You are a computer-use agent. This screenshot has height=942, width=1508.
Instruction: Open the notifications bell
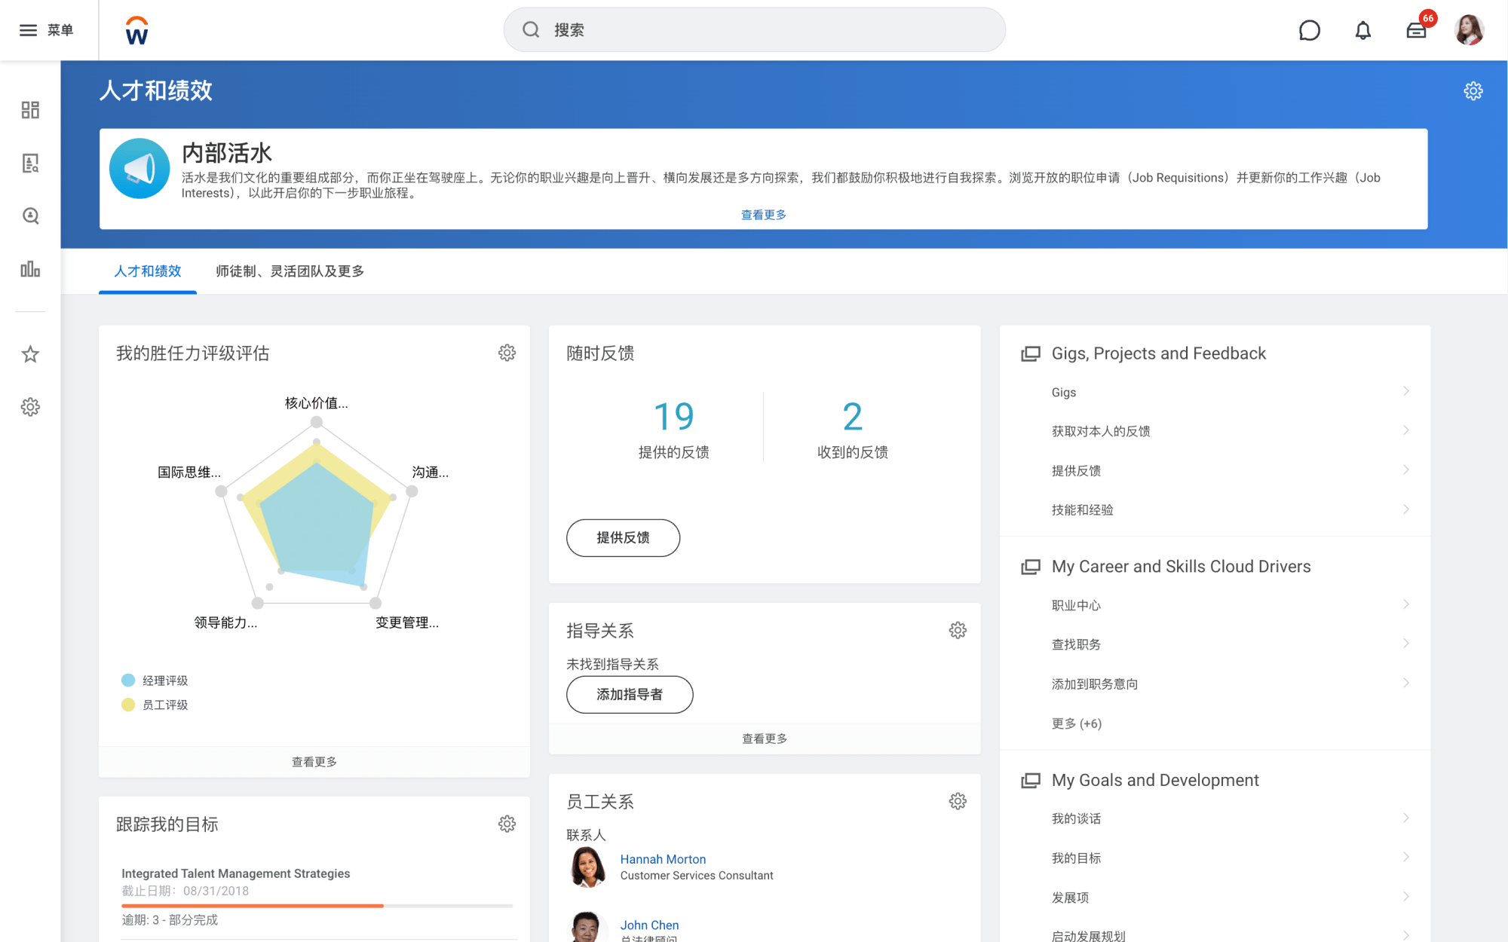[1363, 30]
